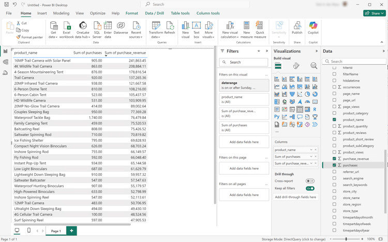Image resolution: width=388 pixels, height=242 pixels.
Task: Click the Dataverse icon in the ribbon
Action: [x=121, y=26]
